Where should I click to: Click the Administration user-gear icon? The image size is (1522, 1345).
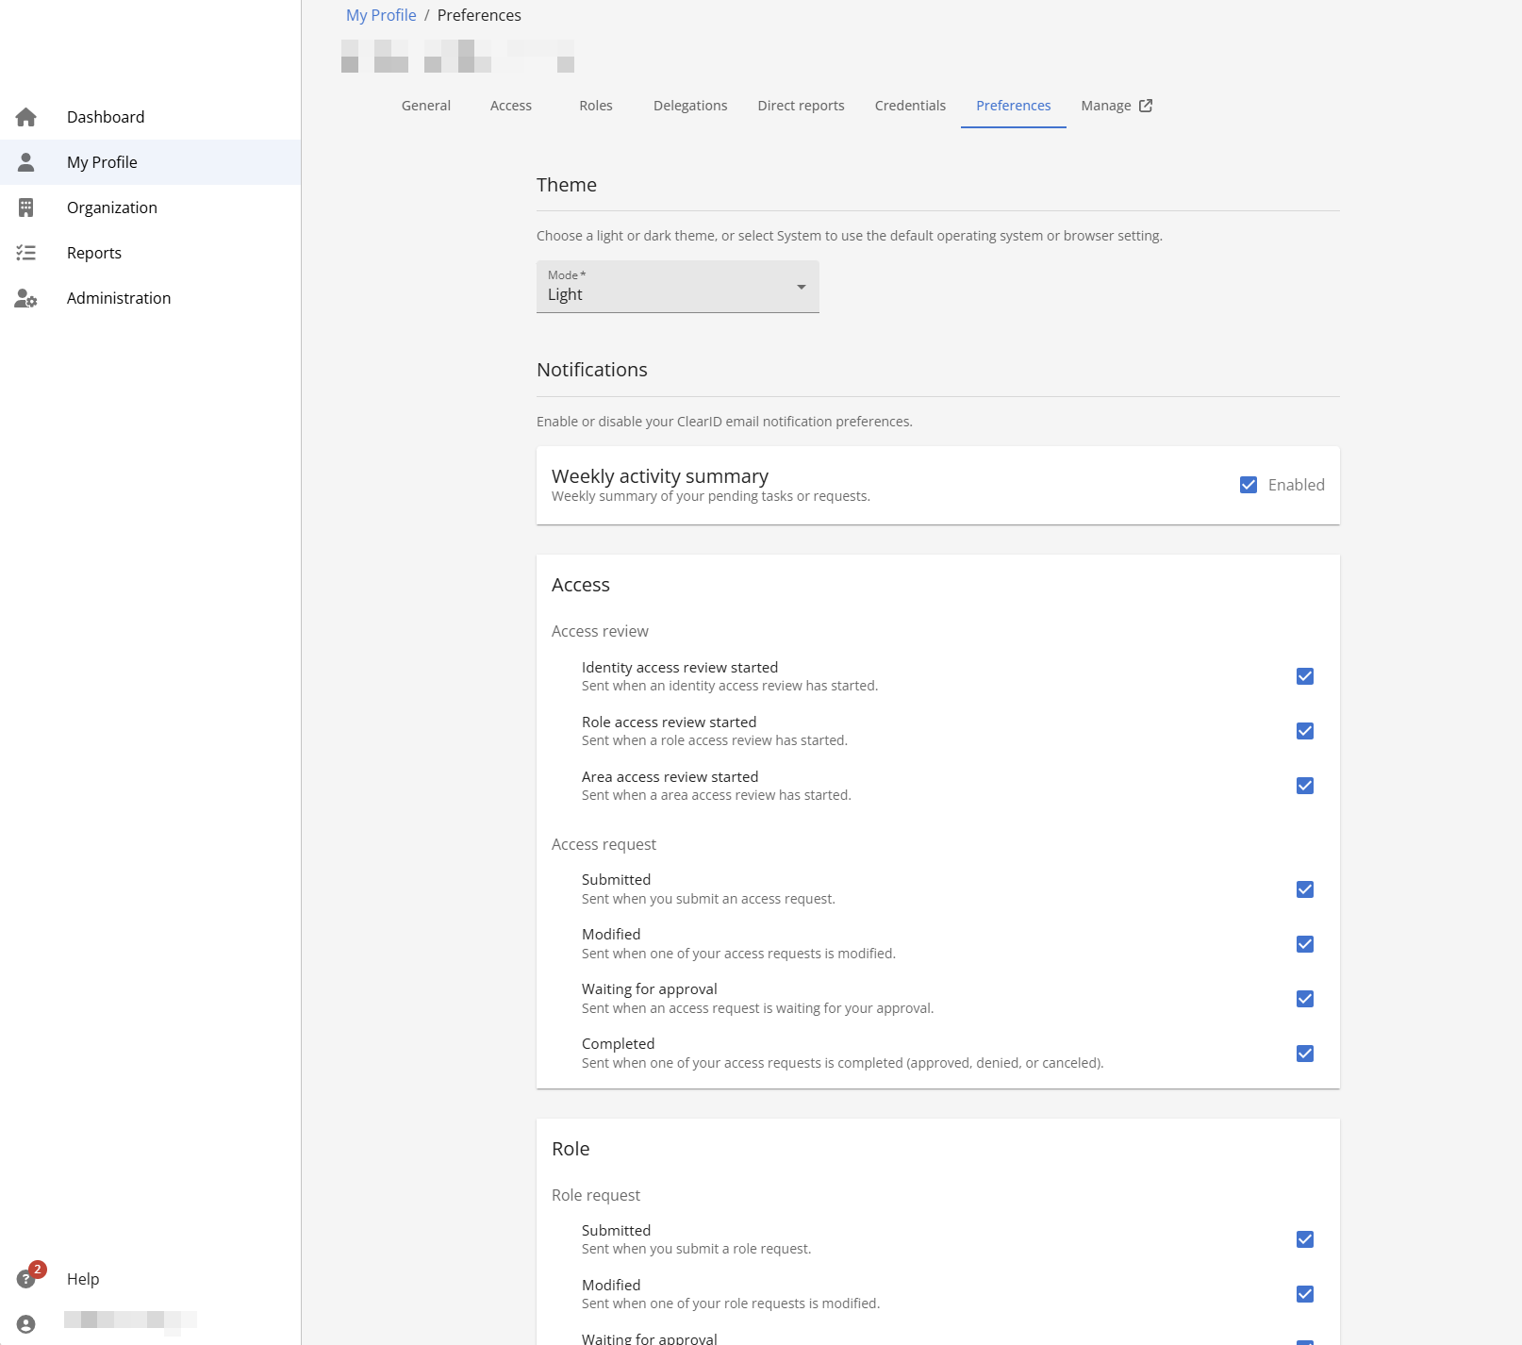coord(26,298)
